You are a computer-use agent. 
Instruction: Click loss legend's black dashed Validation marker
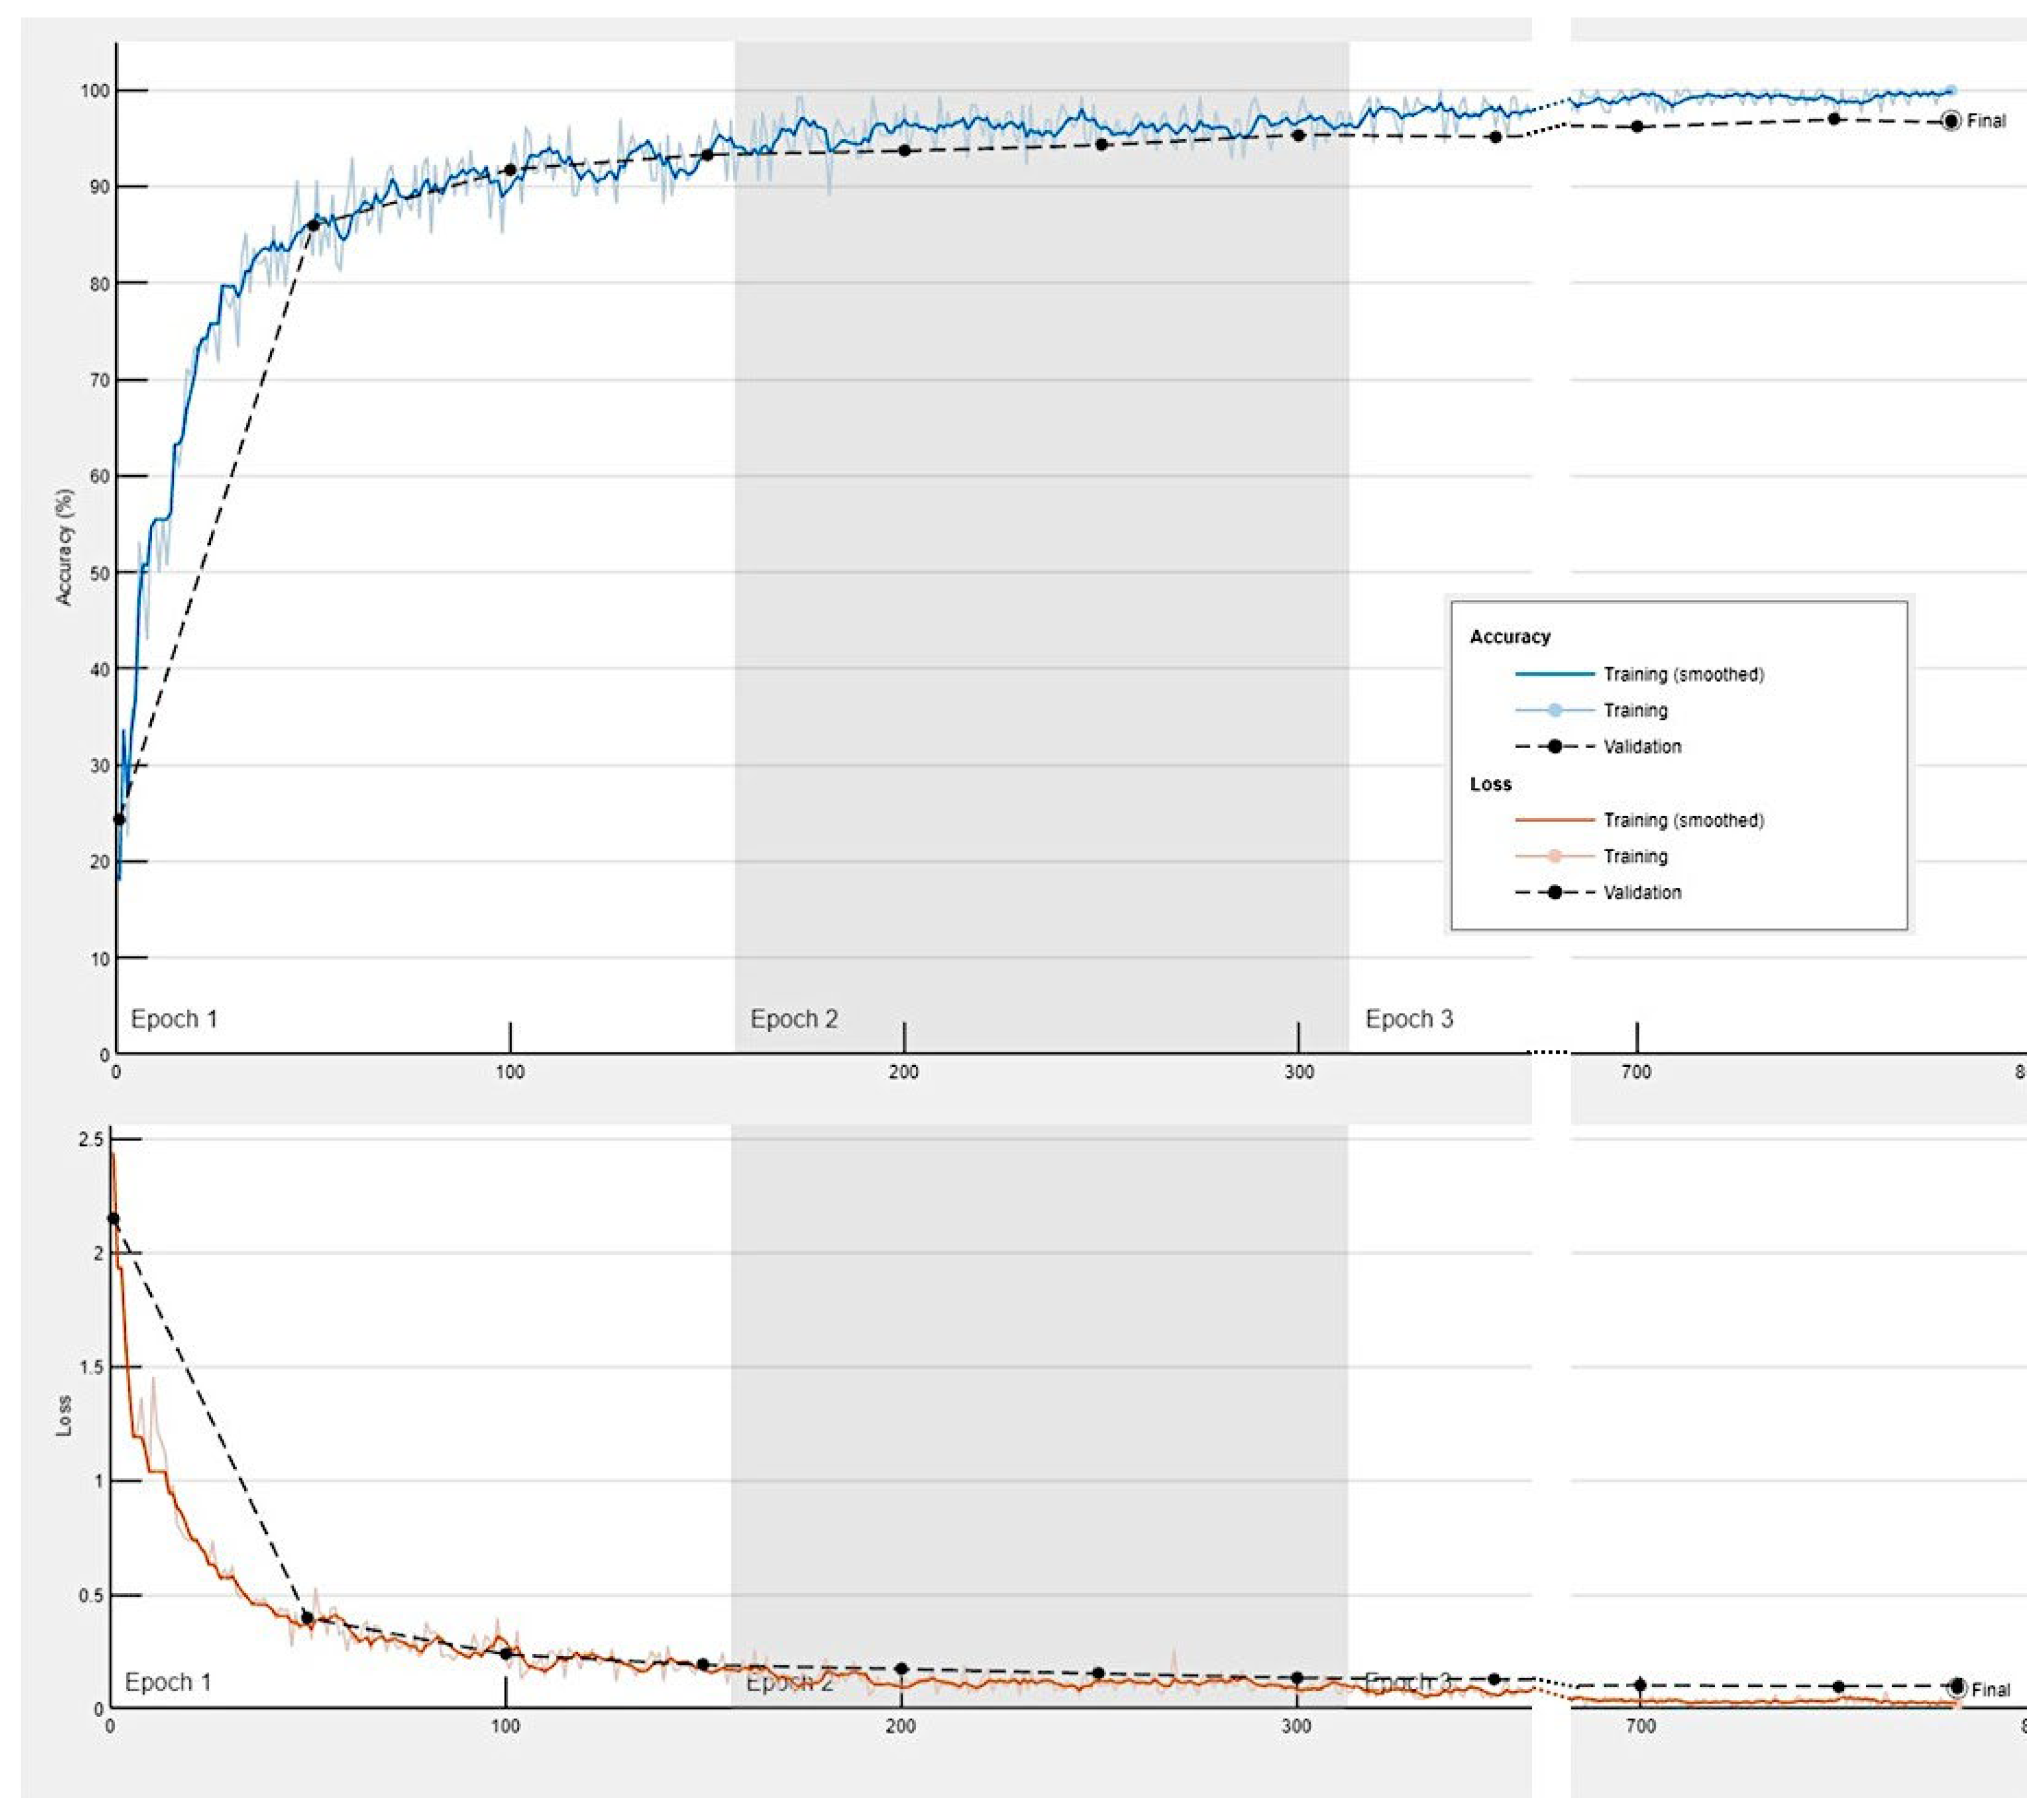click(1554, 892)
